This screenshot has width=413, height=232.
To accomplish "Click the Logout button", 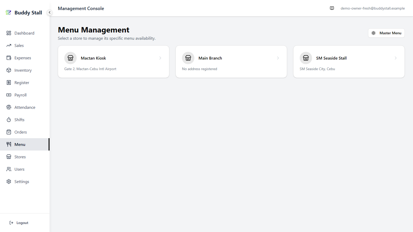I will pyautogui.click(x=19, y=223).
